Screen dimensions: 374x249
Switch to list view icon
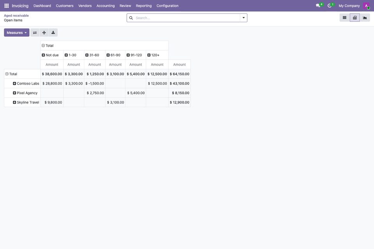344,18
